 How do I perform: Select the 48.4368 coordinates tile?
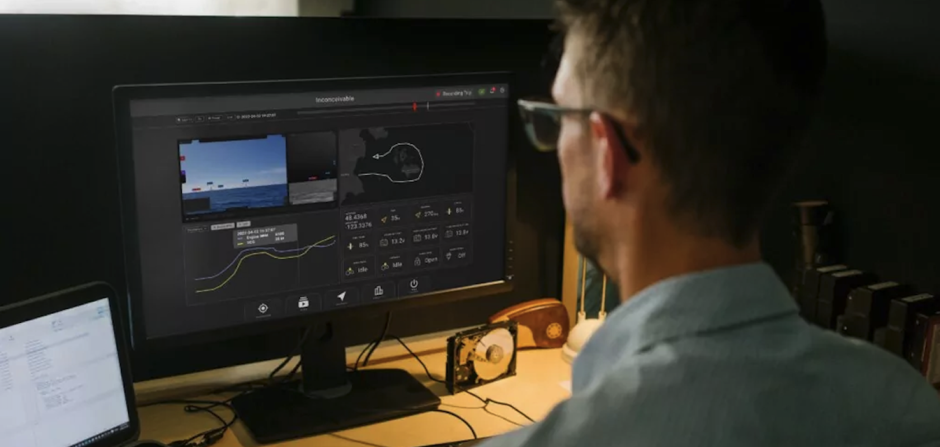pos(358,221)
